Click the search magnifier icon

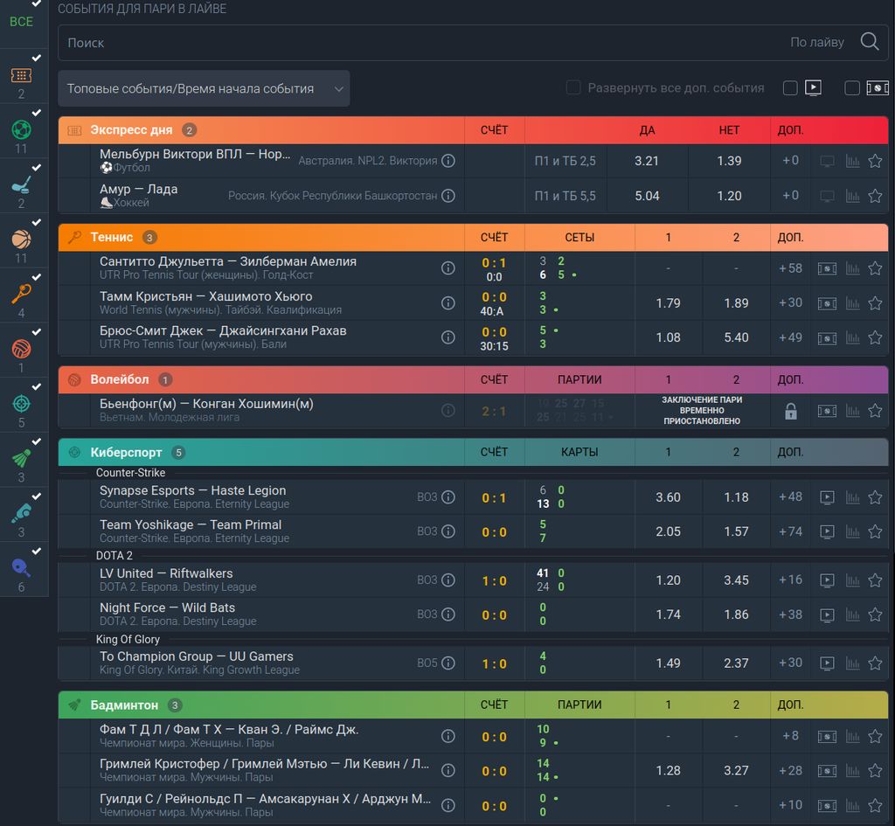click(870, 42)
